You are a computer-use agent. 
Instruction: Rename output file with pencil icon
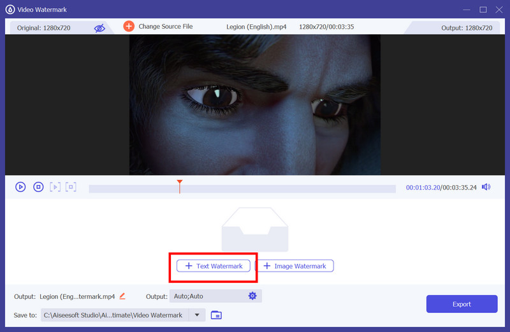[x=122, y=296]
